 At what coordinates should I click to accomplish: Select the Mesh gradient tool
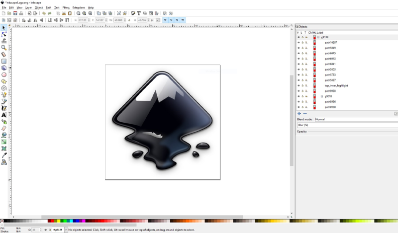coord(4,149)
